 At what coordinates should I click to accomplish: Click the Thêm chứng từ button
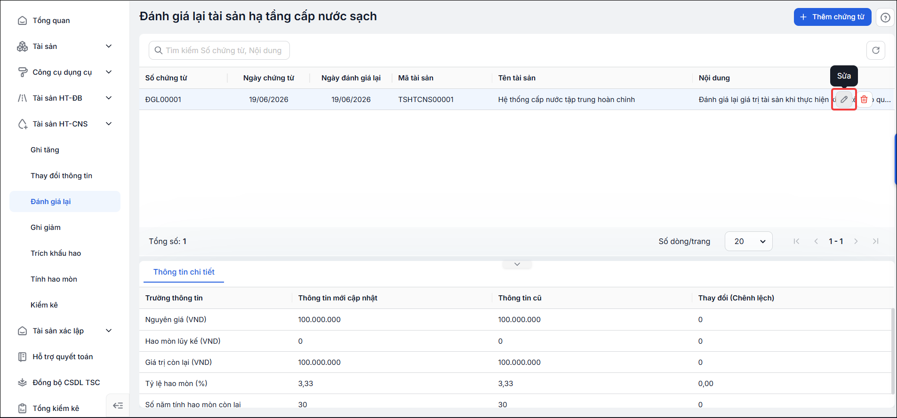[x=833, y=17]
